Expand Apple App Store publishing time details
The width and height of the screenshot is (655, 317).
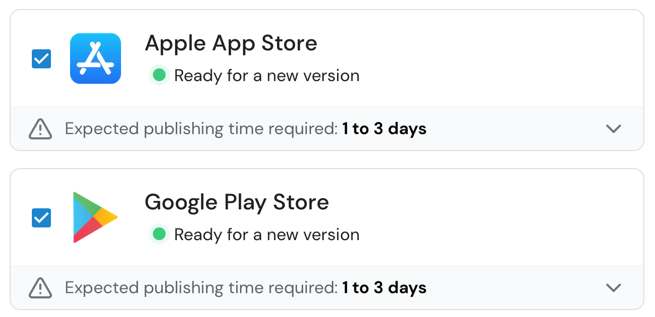(614, 129)
